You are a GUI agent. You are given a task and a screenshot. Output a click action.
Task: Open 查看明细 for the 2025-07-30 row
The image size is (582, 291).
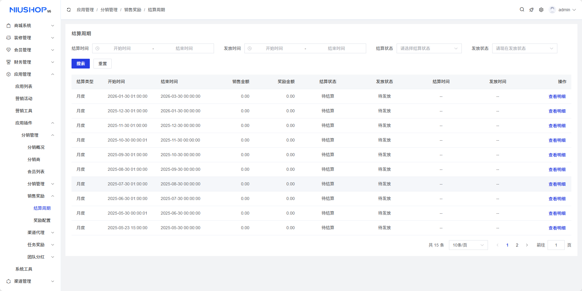pos(557,184)
